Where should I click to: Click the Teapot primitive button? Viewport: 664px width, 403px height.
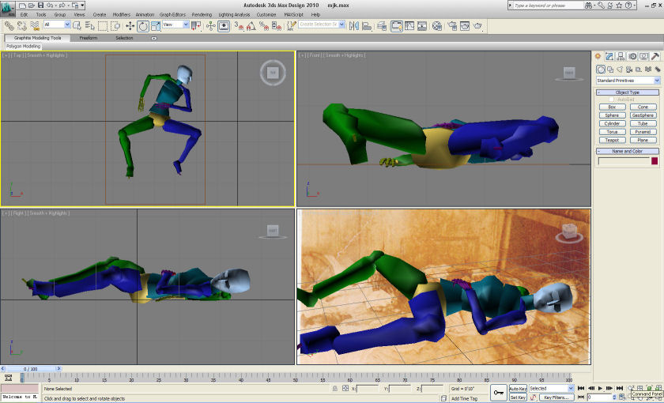(x=612, y=140)
